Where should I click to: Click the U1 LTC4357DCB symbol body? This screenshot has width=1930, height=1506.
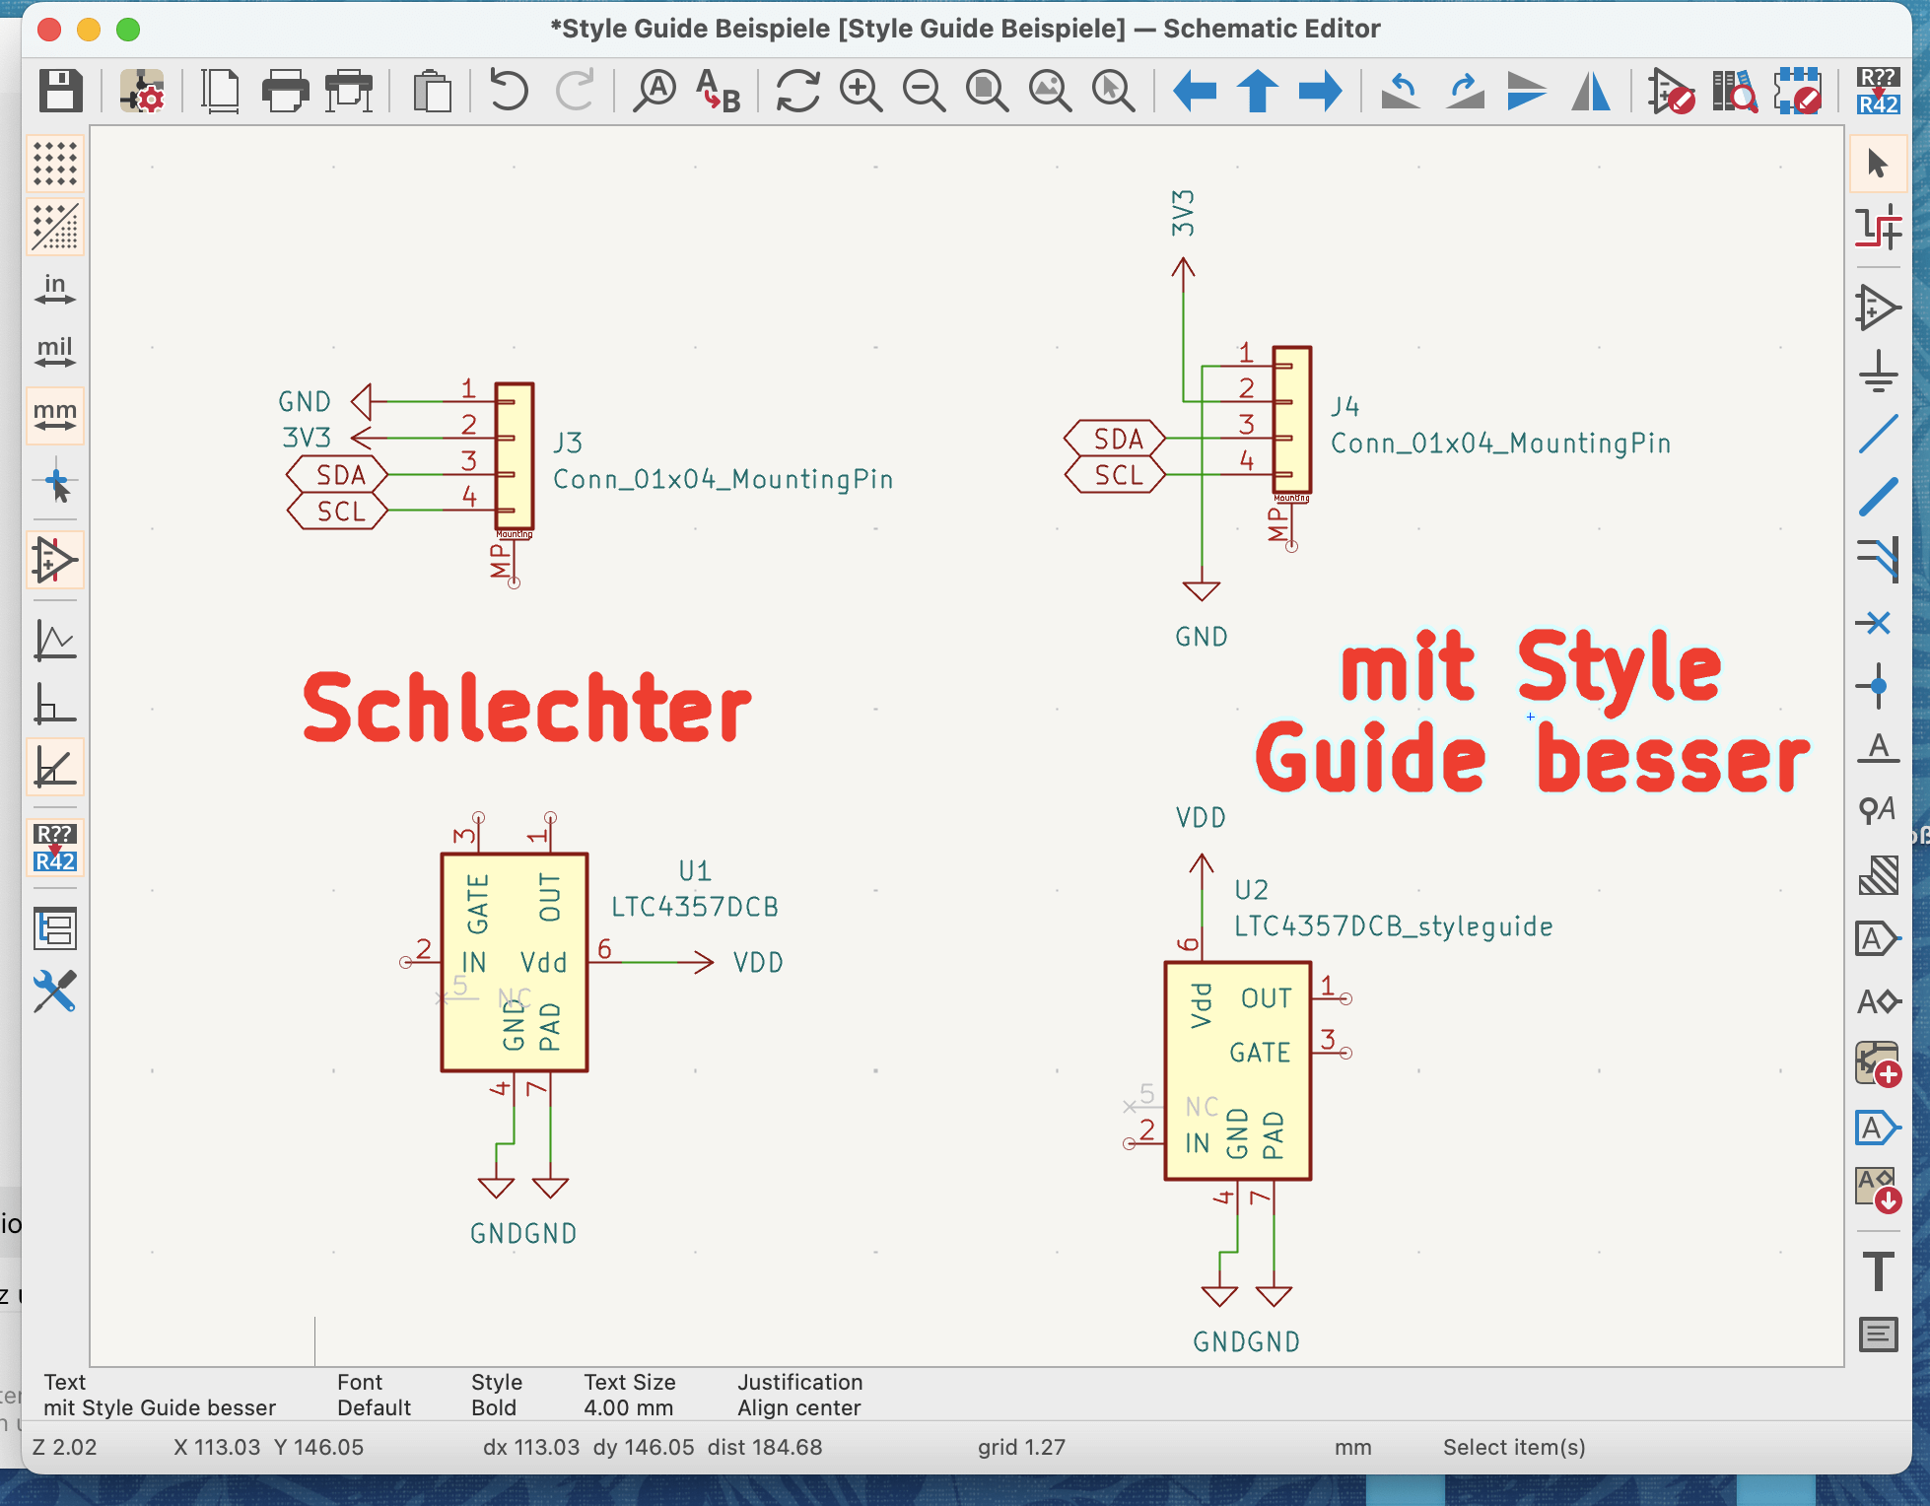(515, 962)
